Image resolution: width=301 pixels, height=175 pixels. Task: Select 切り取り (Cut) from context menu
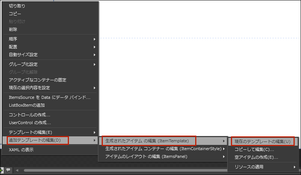pos(50,6)
